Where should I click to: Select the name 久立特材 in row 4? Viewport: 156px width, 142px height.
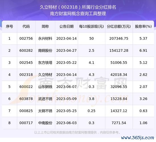(x=45, y=75)
